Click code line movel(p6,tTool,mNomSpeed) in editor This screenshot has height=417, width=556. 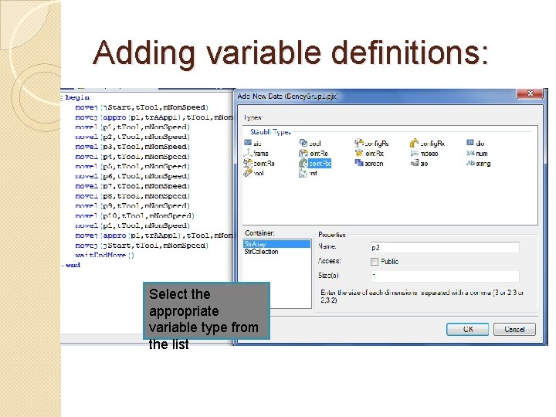[x=133, y=176]
